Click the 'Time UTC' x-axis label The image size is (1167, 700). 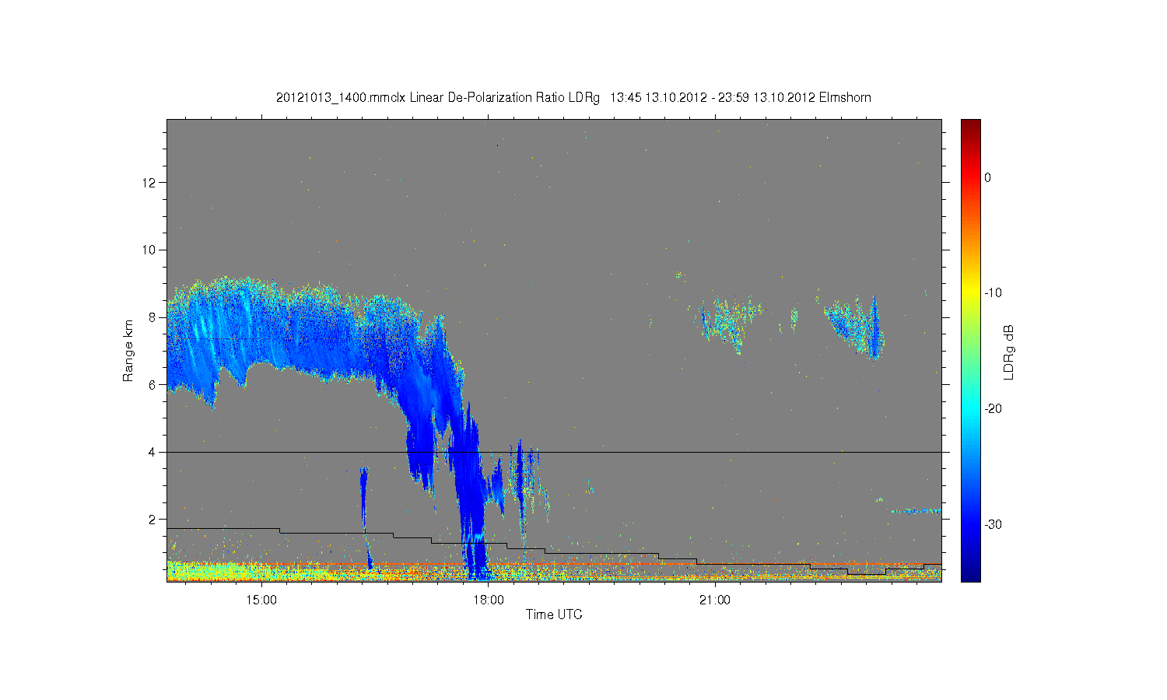pos(554,614)
